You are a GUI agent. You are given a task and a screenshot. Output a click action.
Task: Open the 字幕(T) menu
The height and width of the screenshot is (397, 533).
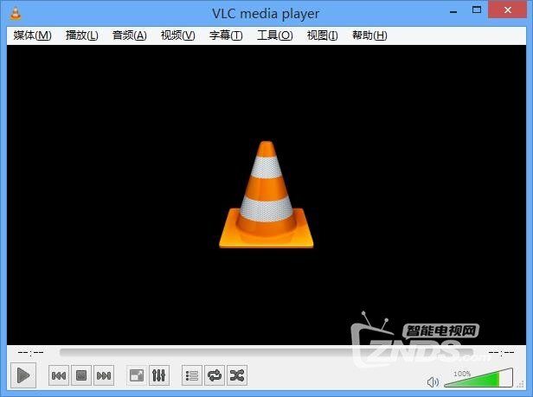tap(226, 35)
